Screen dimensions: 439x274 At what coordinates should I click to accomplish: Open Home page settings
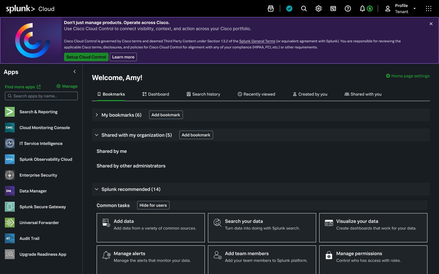pyautogui.click(x=408, y=76)
